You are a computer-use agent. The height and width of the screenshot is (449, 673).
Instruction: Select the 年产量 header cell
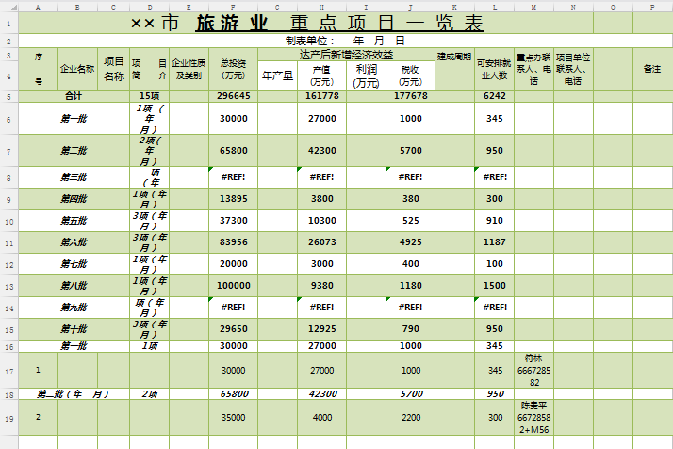click(277, 75)
